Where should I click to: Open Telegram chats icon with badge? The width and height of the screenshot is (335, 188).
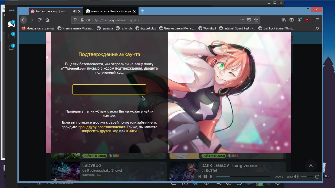pos(11,24)
